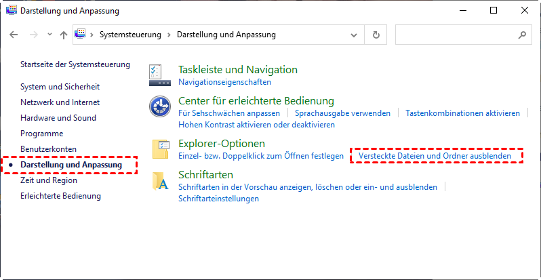Click the up one level arrow

63,35
